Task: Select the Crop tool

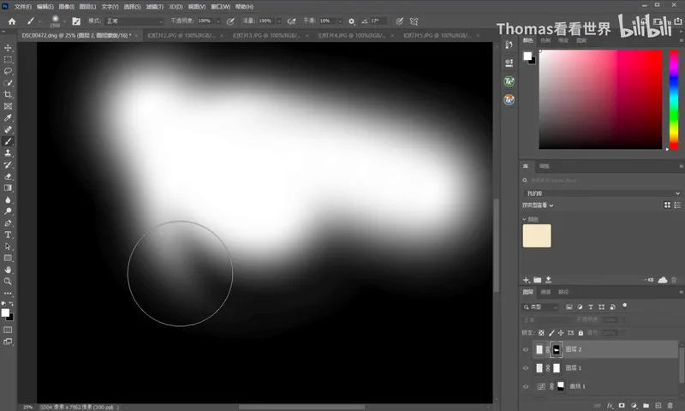Action: tap(8, 94)
